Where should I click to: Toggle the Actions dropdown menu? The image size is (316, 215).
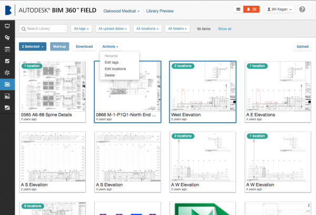point(110,46)
